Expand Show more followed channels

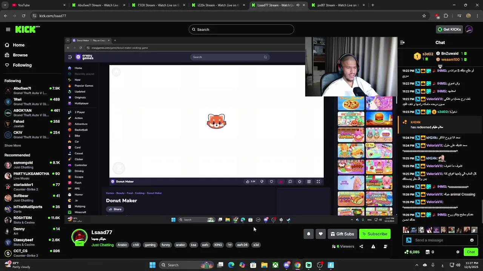point(13,145)
